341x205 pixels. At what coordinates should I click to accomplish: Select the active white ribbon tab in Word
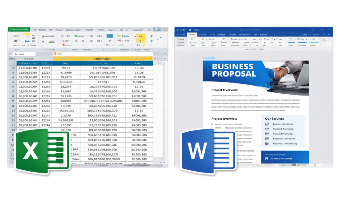point(193,34)
